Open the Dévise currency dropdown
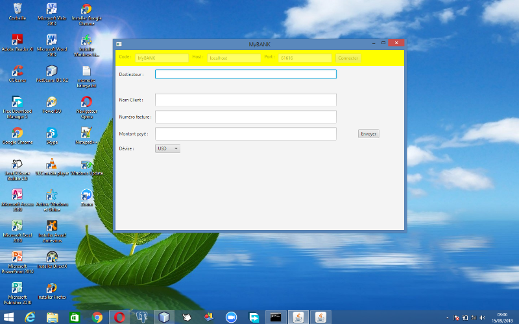The width and height of the screenshot is (519, 324). point(168,148)
